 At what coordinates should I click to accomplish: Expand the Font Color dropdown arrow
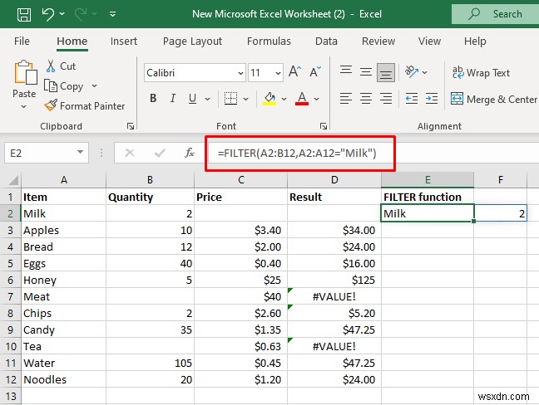[x=316, y=99]
